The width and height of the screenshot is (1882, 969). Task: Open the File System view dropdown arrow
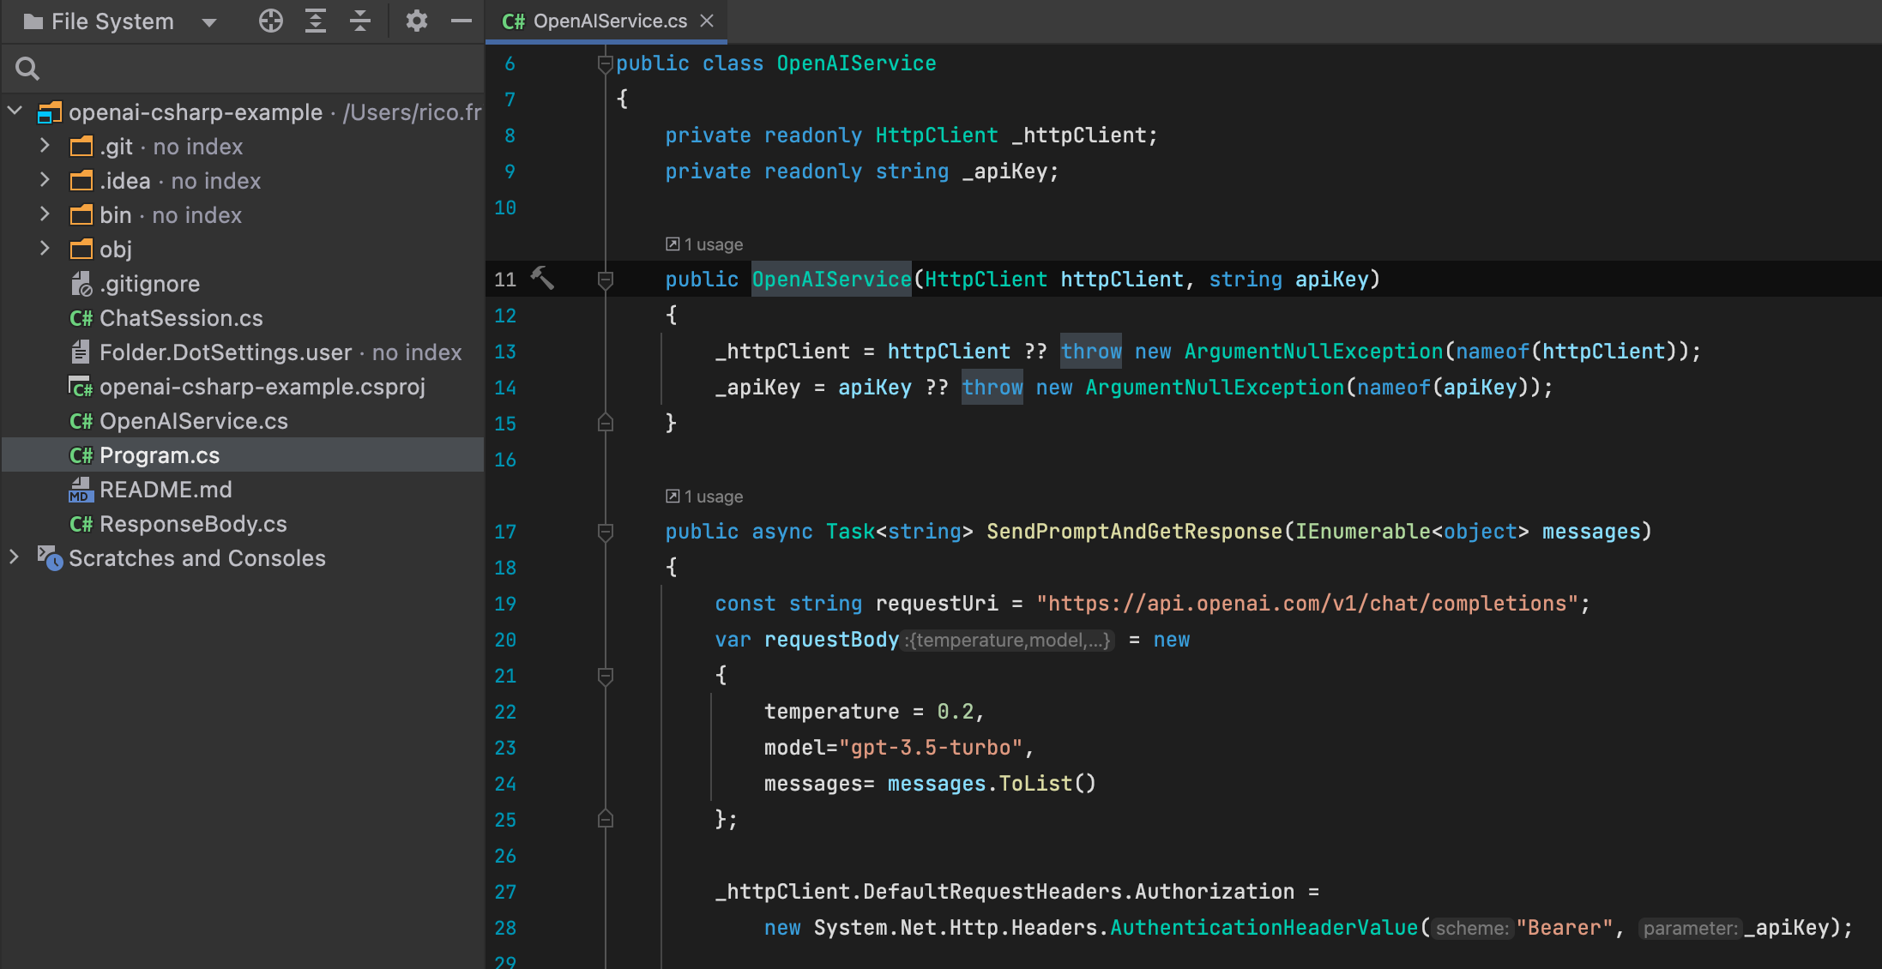[209, 22]
